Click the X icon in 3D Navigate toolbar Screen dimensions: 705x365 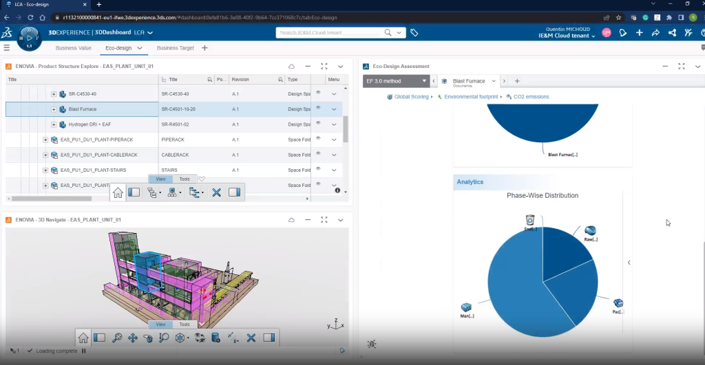251,338
